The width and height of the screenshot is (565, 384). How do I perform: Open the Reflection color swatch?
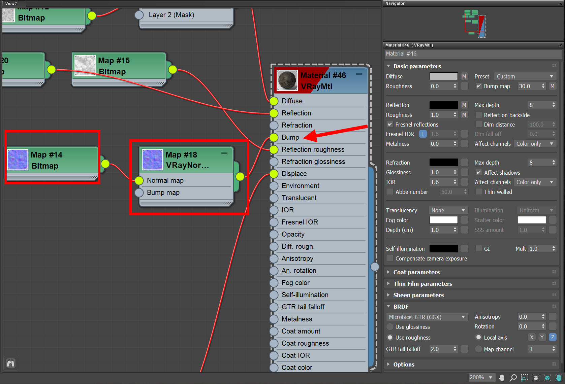pyautogui.click(x=443, y=105)
